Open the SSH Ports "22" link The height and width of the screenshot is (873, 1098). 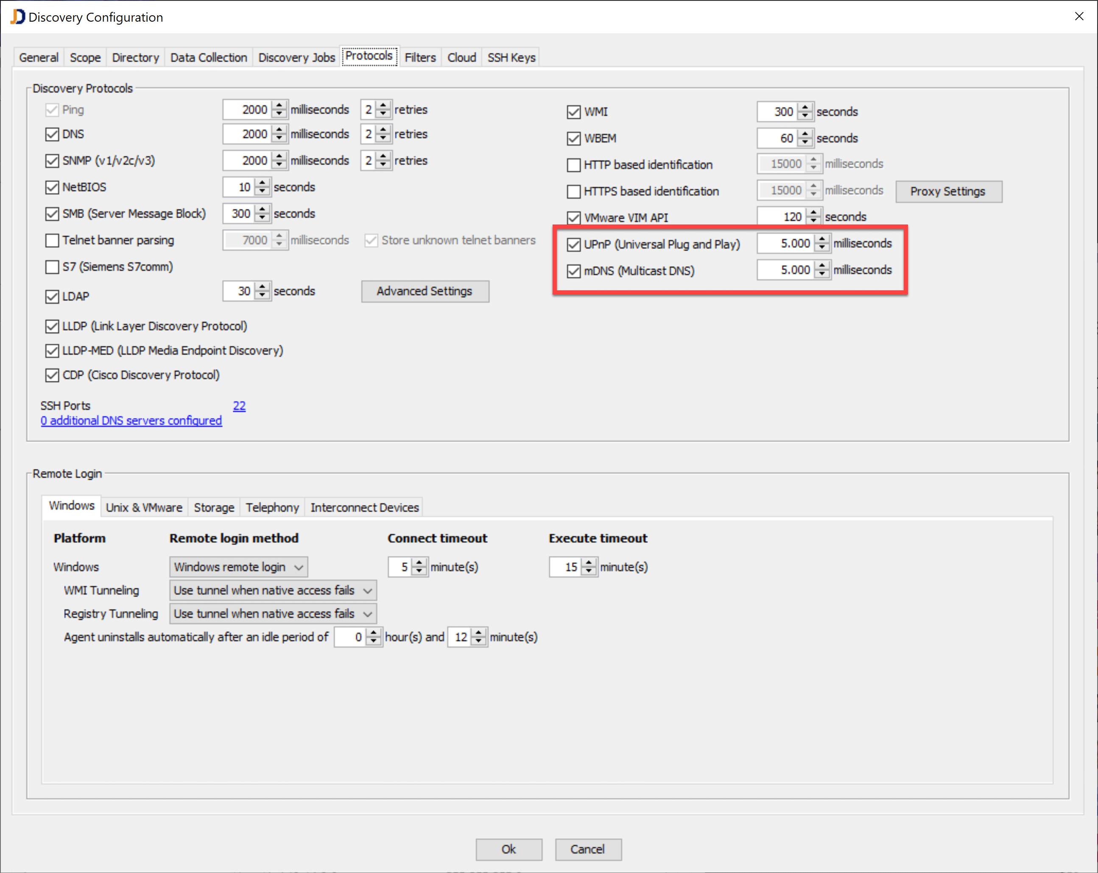click(239, 406)
